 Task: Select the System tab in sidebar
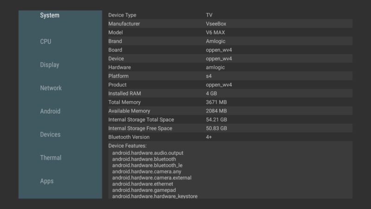pos(50,15)
